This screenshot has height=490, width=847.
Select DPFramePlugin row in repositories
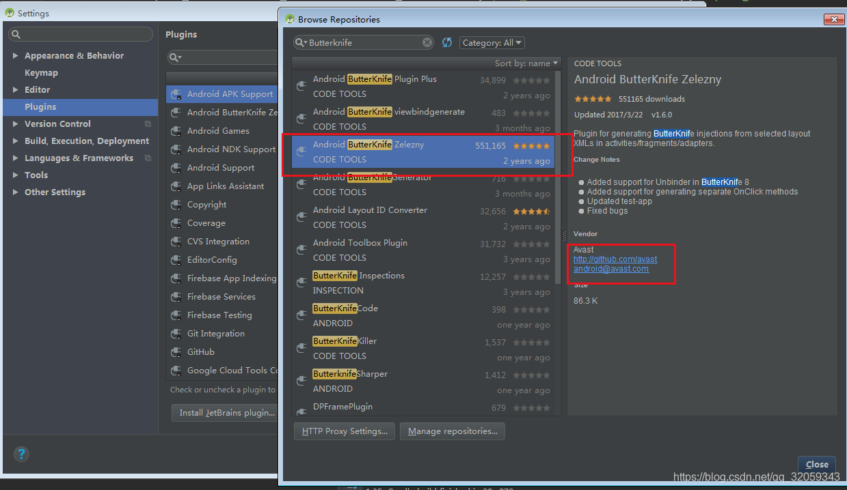pos(423,408)
